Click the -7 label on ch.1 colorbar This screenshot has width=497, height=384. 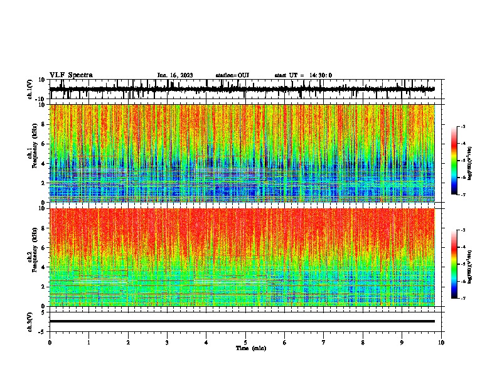[462, 195]
